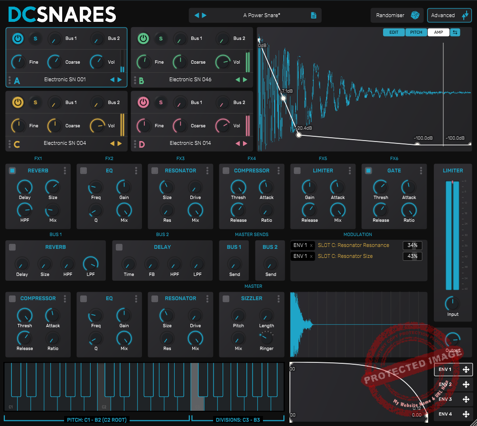The height and width of the screenshot is (426, 477).
Task: Click the -20.4dB envelope point
Action: coord(299,135)
